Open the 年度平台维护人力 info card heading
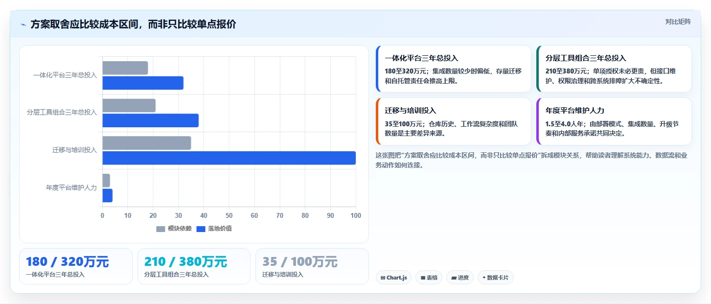This screenshot has height=304, width=711. coord(574,111)
